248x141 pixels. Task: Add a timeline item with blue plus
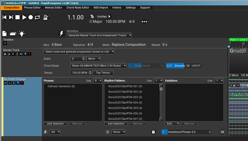5,43
